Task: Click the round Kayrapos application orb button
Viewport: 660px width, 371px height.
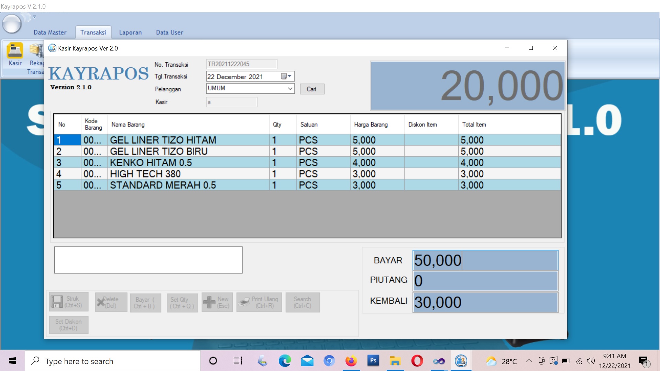Action: (12, 24)
